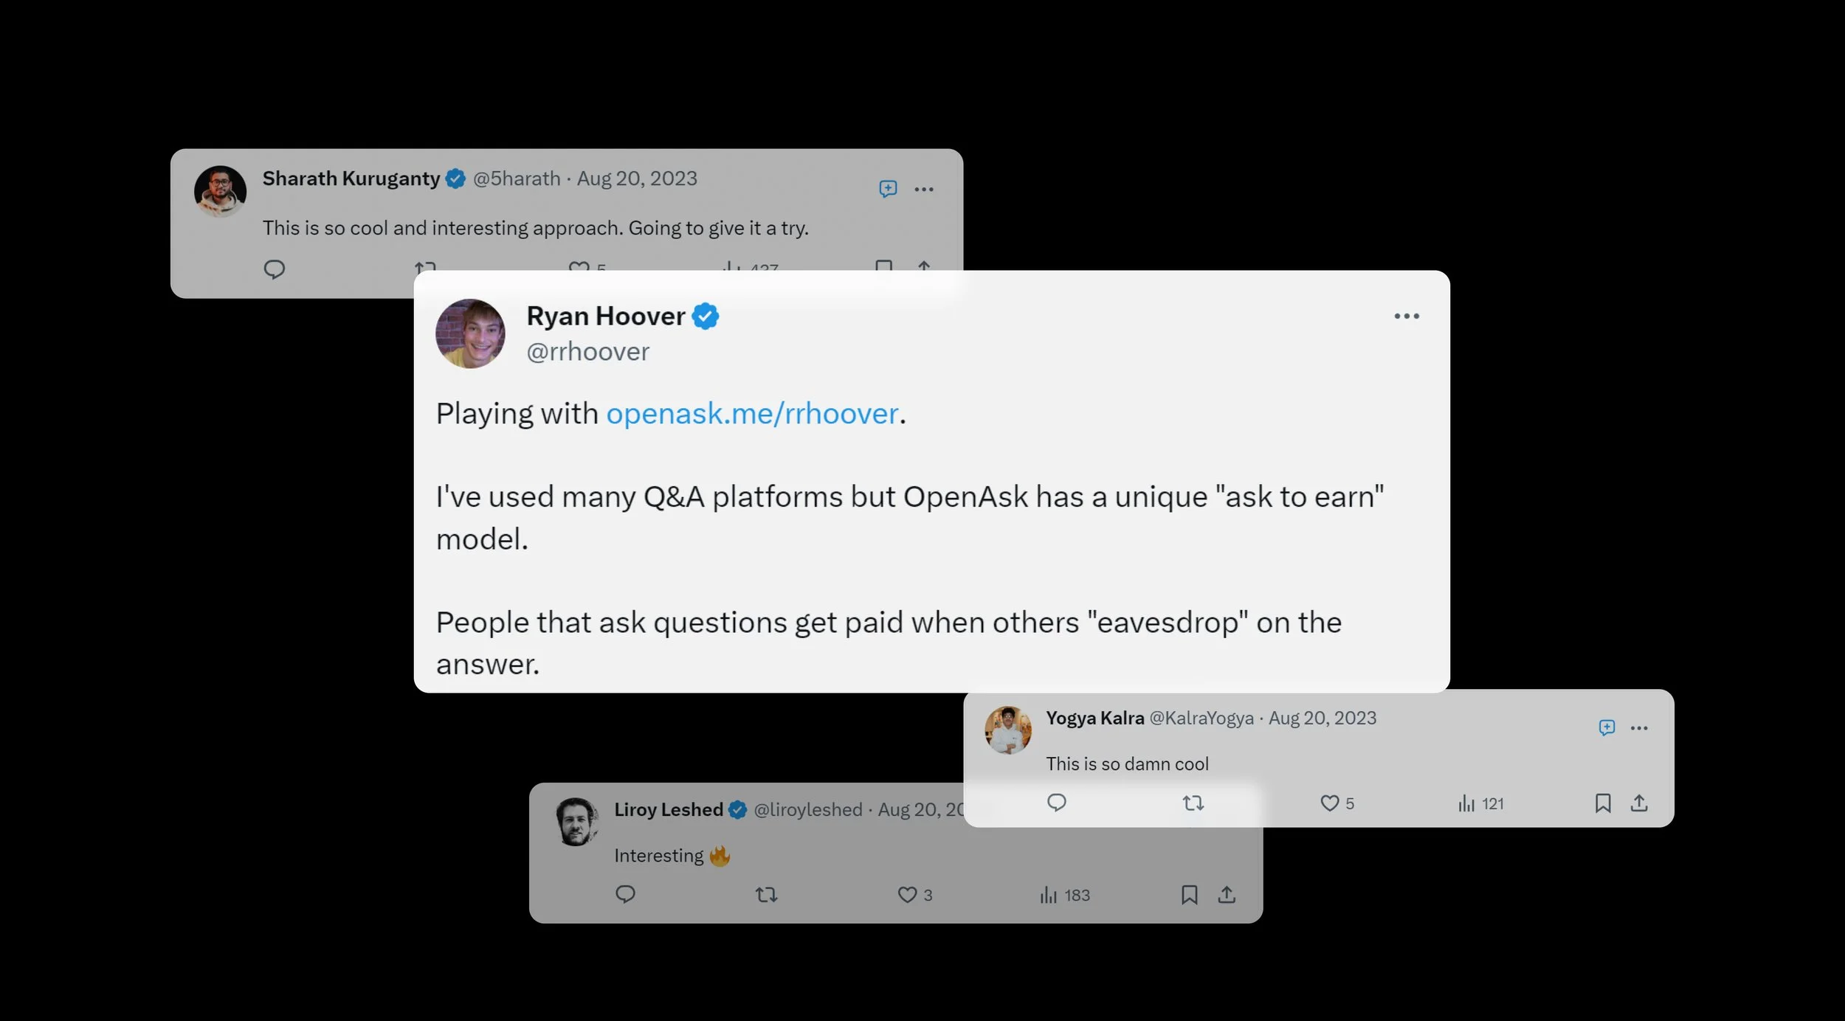Open more options on Yogya Kalra's tweet

(1639, 728)
